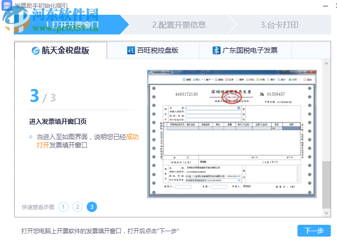The width and height of the screenshot is (337, 242).
Task: Click the 下一步 button
Action: click(x=314, y=231)
